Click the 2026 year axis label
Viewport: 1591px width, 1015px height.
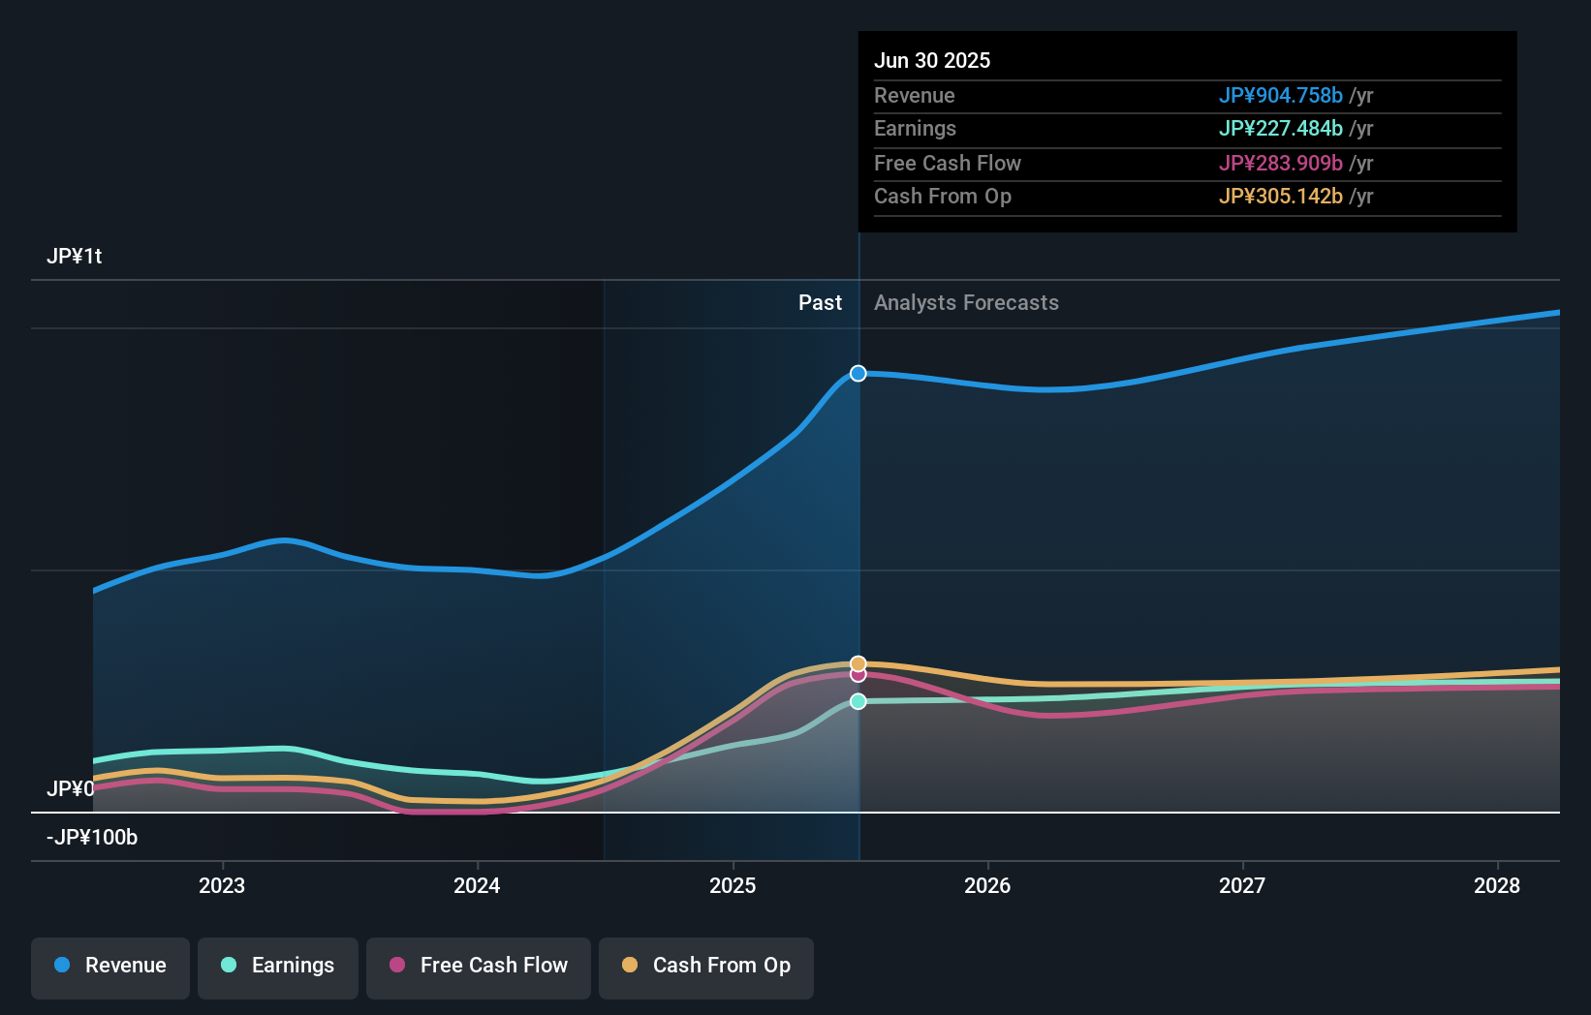pyautogui.click(x=986, y=884)
